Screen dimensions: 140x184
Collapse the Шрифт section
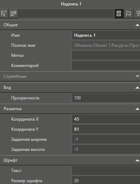tap(137, 160)
